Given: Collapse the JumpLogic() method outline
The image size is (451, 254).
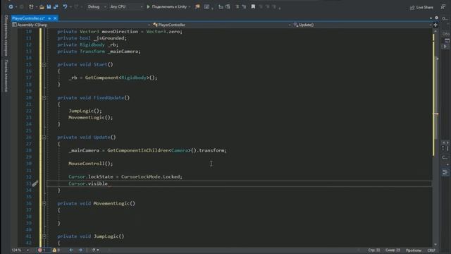Looking at the screenshot, I should (x=44, y=236).
